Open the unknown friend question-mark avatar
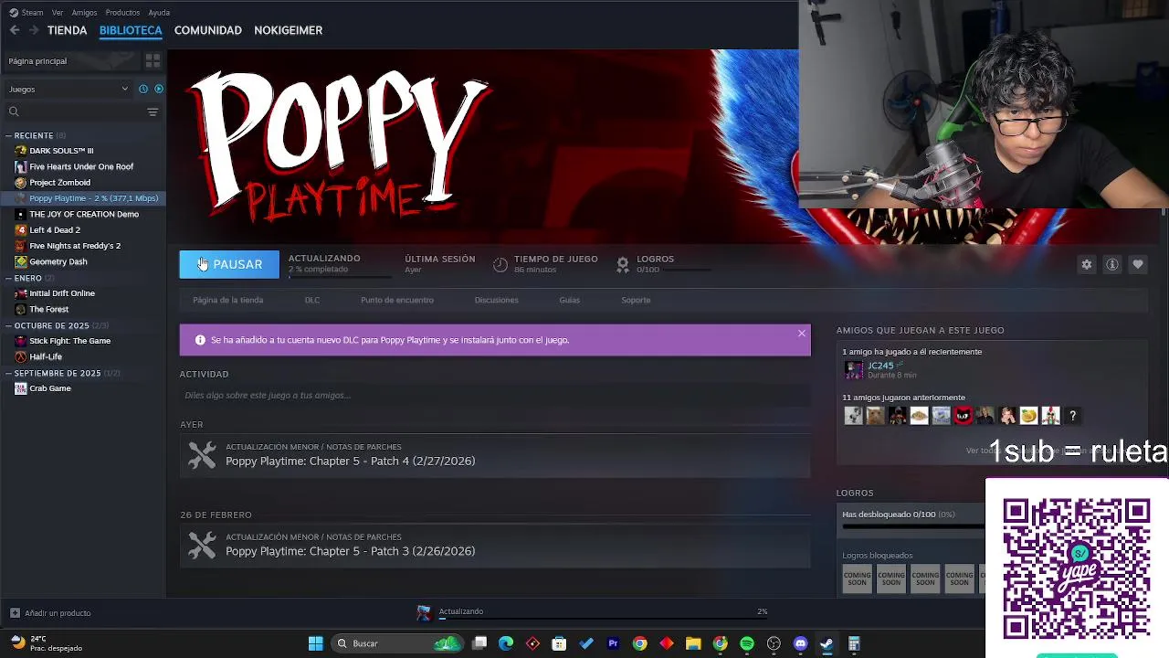 click(1073, 416)
